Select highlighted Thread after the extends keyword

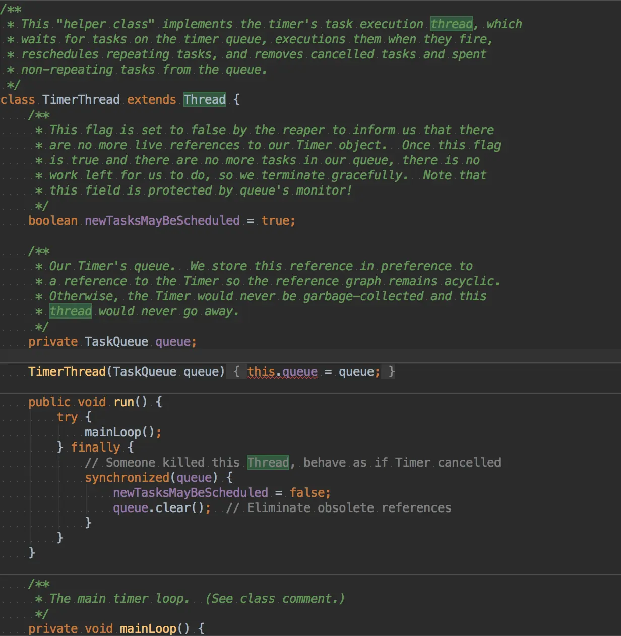[x=205, y=100]
